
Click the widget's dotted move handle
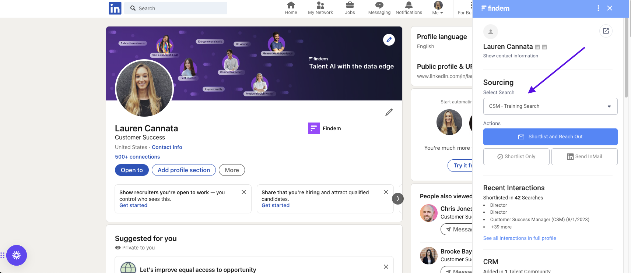tap(3, 255)
